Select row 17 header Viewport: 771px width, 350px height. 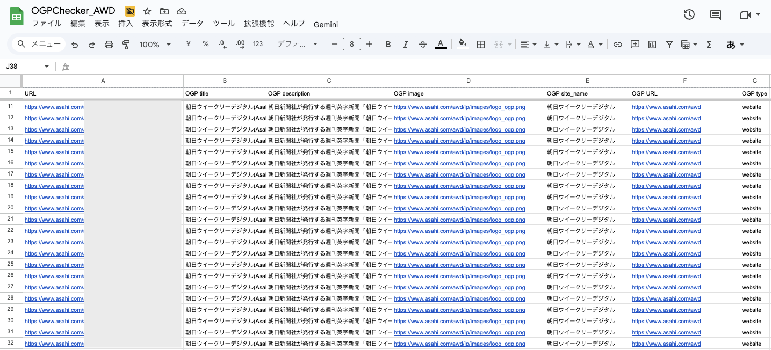pyautogui.click(x=11, y=174)
